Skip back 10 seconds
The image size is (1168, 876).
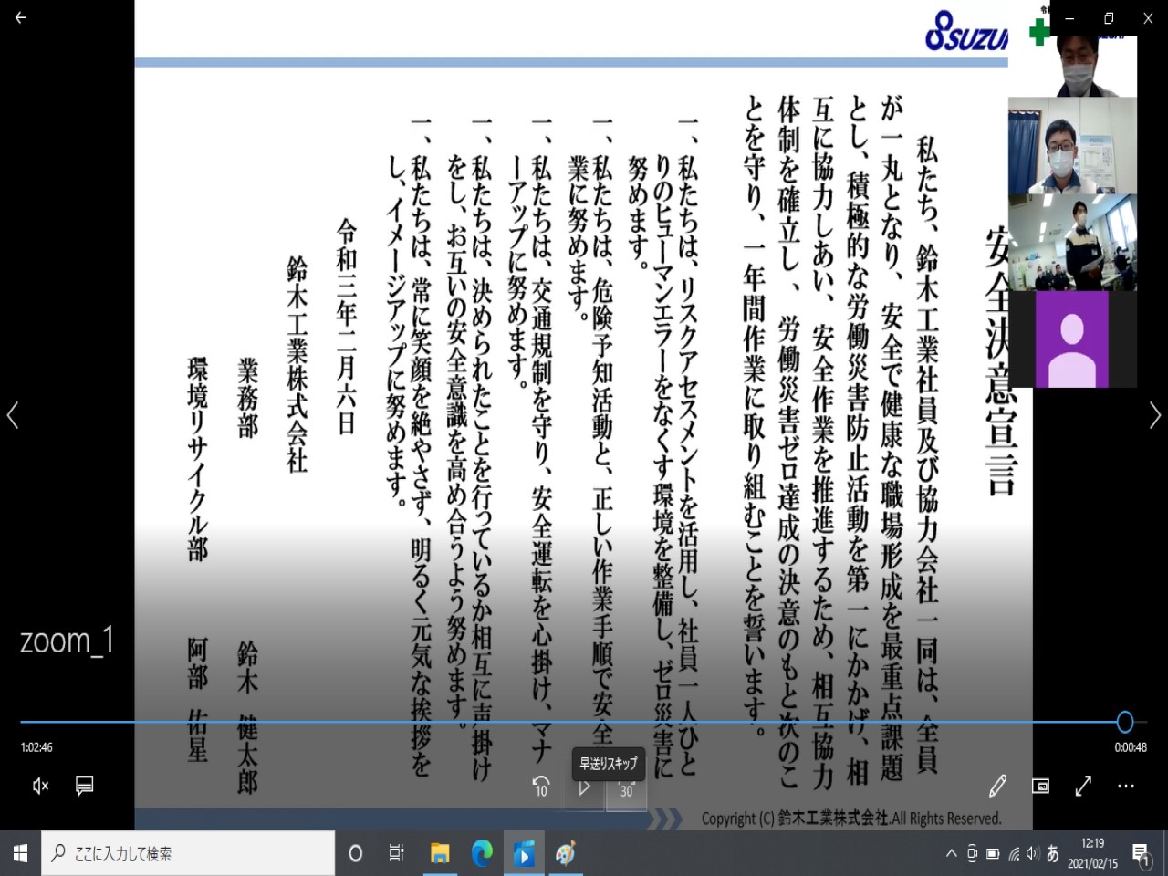pos(541,786)
